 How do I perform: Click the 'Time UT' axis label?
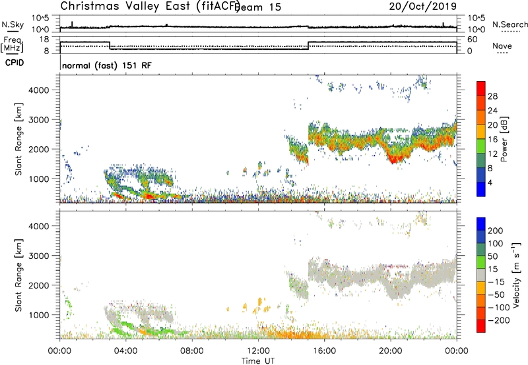tap(258, 360)
